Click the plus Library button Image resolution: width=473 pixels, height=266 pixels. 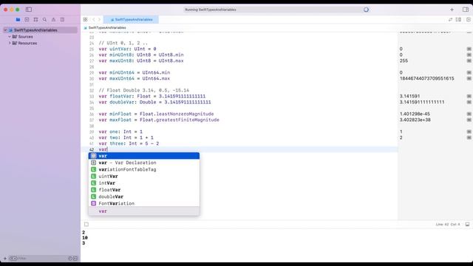[x=452, y=10]
